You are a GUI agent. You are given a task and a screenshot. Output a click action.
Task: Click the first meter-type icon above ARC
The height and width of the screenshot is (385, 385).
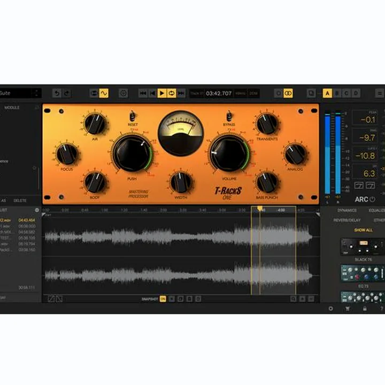[359, 186]
